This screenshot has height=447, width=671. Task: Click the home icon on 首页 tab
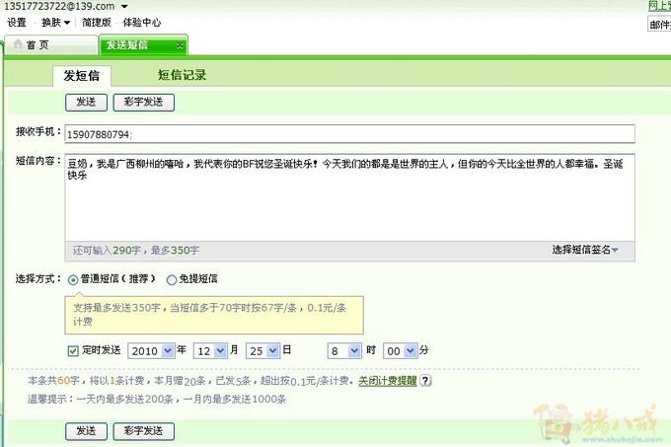(18, 43)
